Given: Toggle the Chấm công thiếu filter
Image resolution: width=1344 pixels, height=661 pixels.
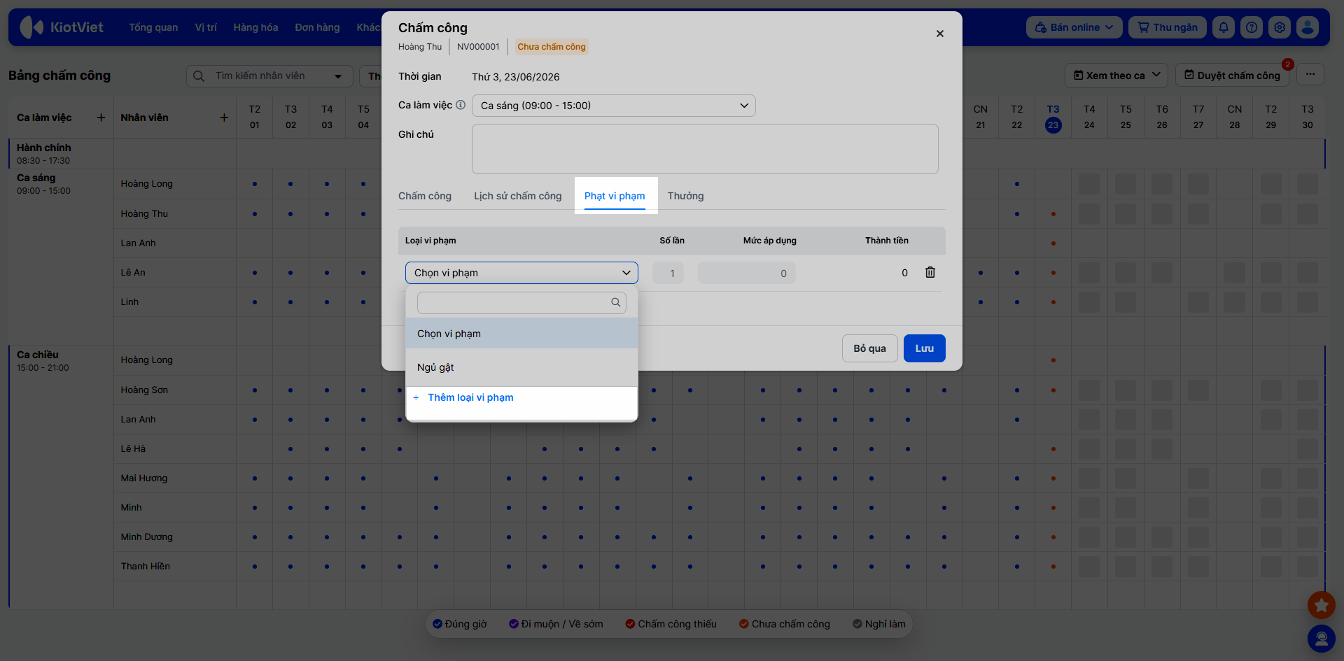Looking at the screenshot, I should [x=671, y=624].
